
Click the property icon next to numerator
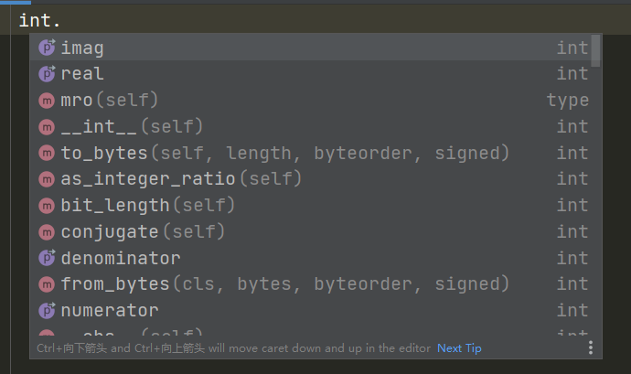tap(47, 311)
